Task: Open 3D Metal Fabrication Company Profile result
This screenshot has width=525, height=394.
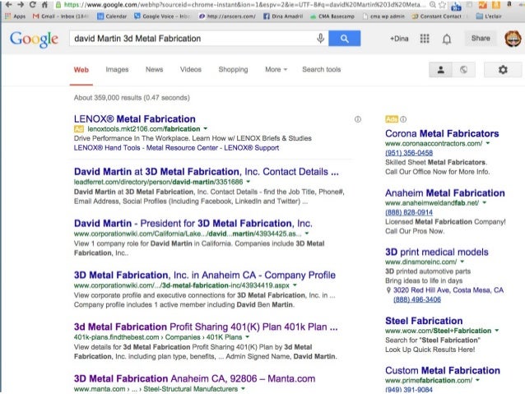Action: click(205, 276)
